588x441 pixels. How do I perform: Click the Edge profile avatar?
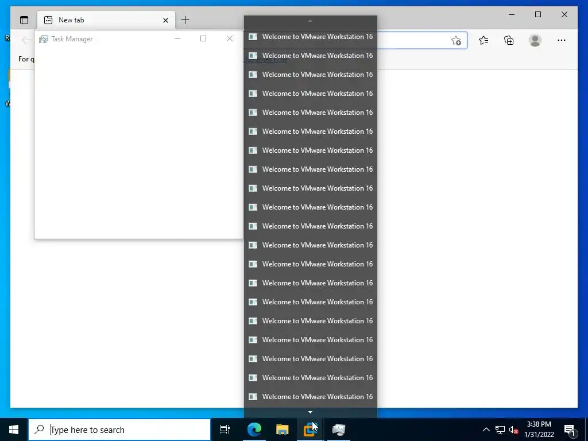535,40
